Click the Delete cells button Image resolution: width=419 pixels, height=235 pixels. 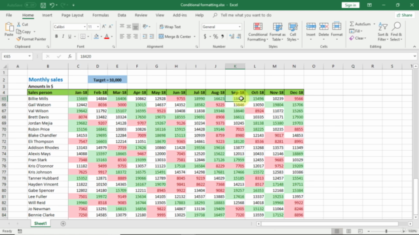tap(323, 32)
